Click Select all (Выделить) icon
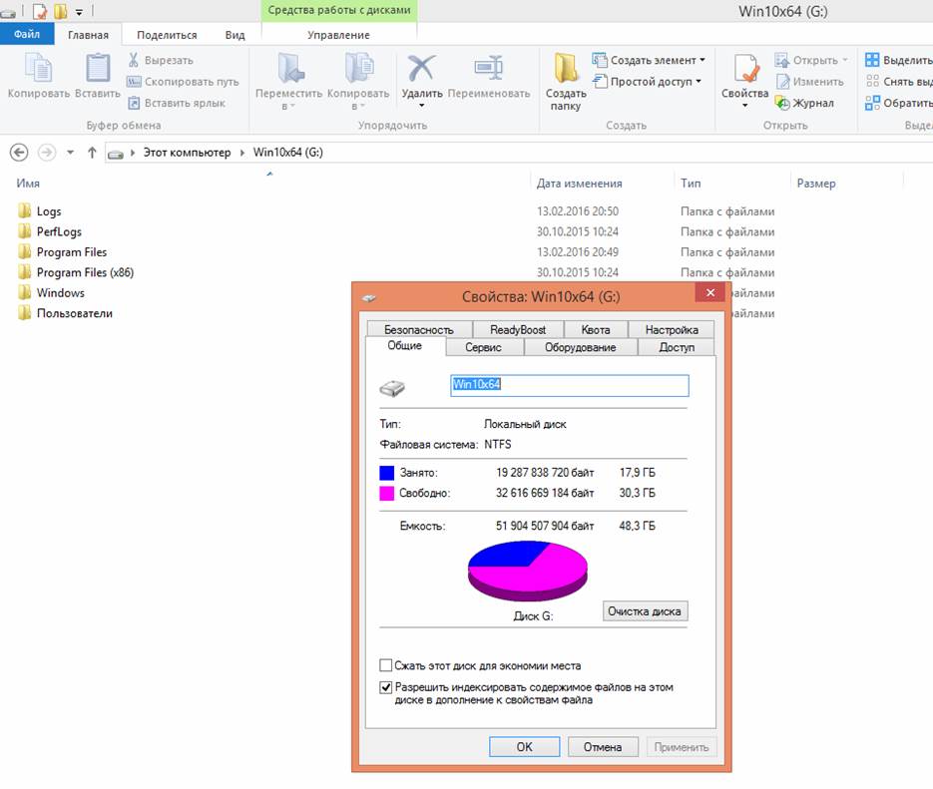The width and height of the screenshot is (933, 789). click(x=872, y=60)
